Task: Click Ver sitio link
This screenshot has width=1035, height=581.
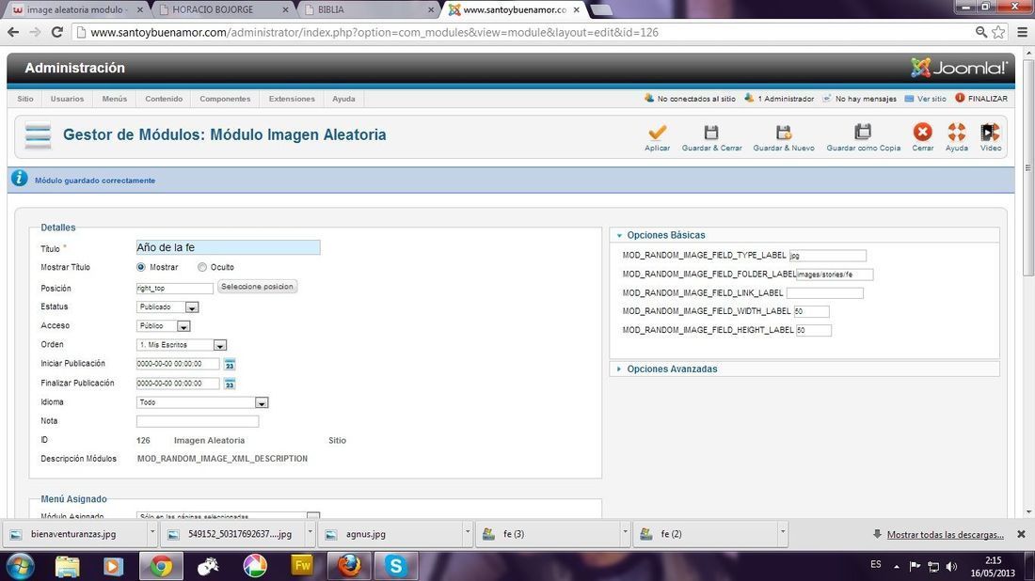Action: (931, 99)
